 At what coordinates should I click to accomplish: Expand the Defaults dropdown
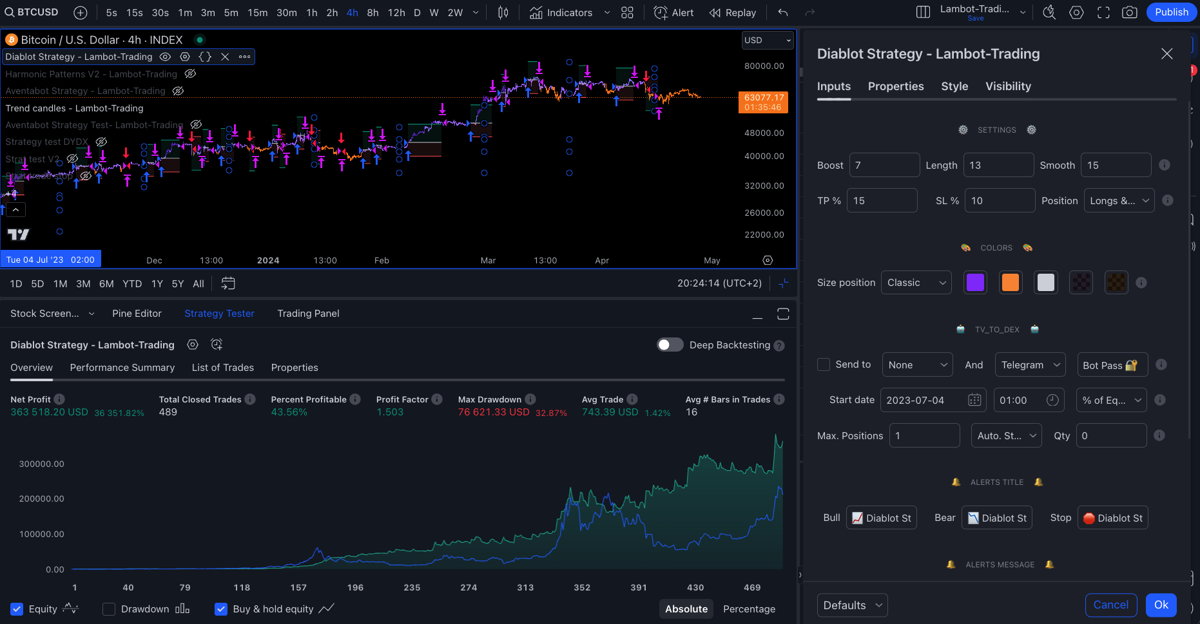pyautogui.click(x=852, y=605)
